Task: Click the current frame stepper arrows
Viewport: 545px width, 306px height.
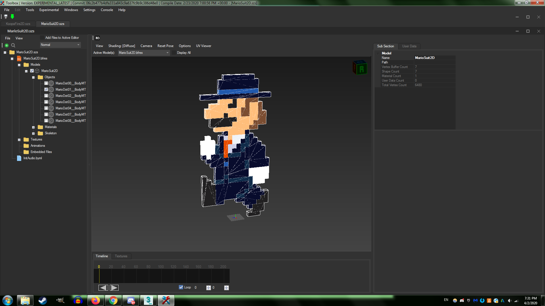Action: click(209, 288)
